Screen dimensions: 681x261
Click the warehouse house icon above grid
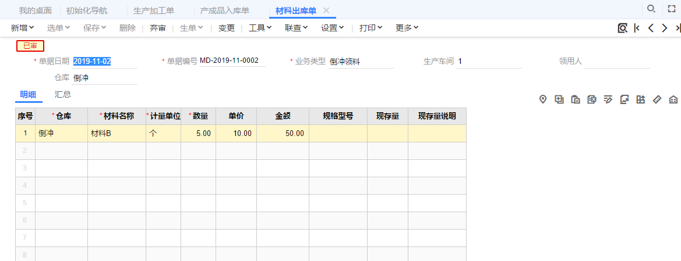point(673,99)
